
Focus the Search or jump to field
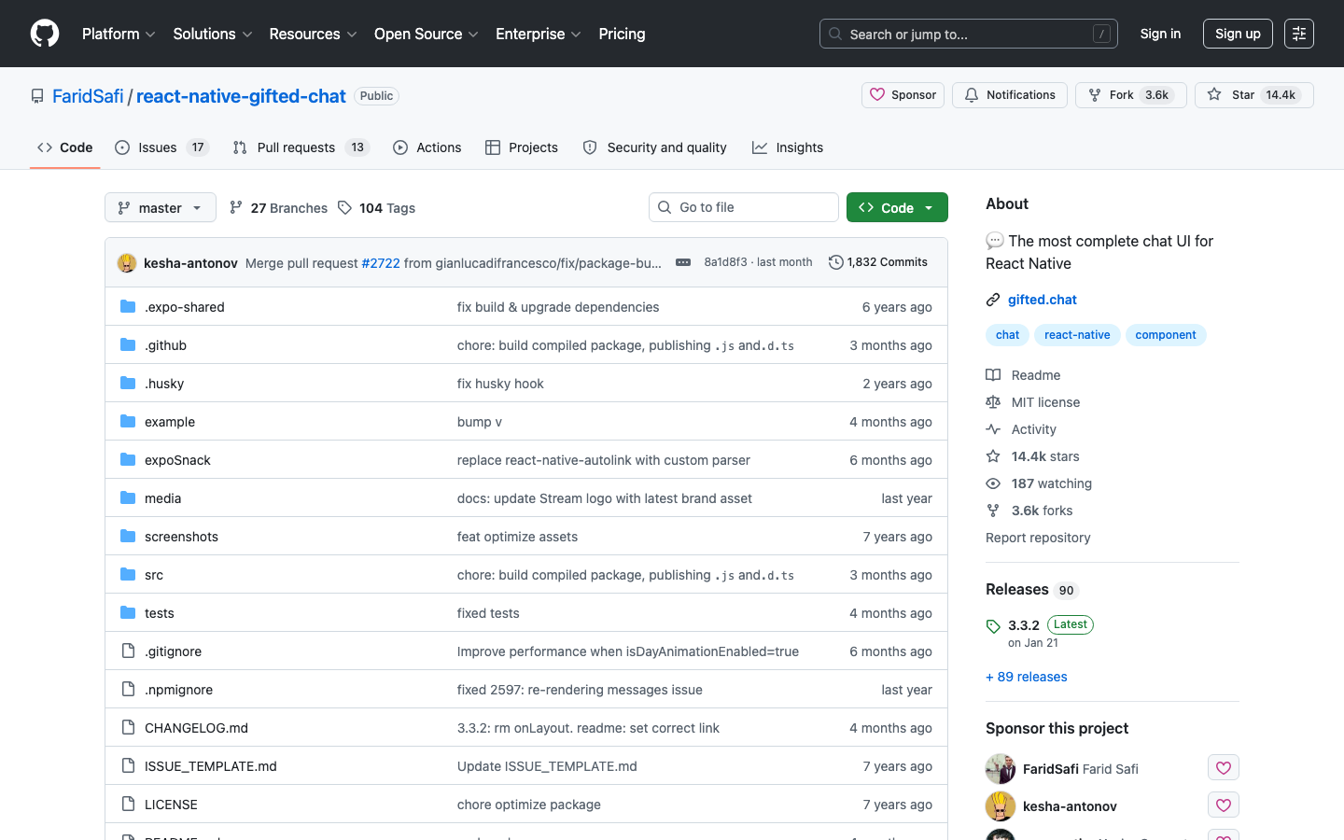[x=969, y=34]
